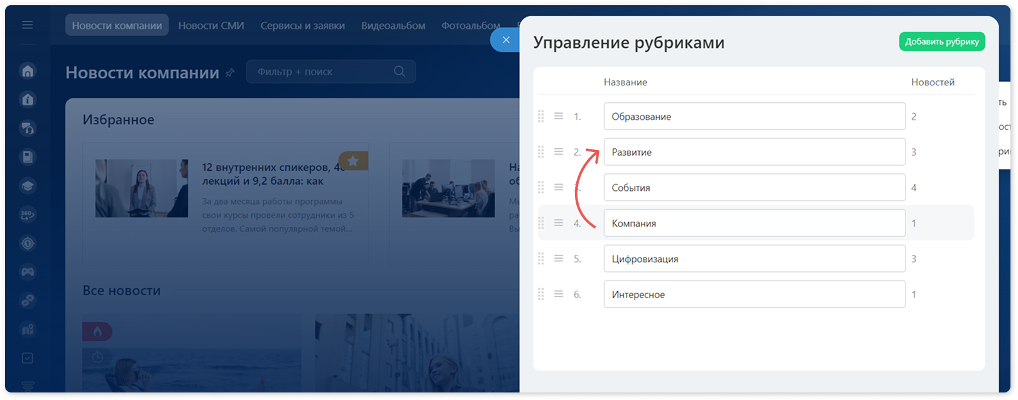The height and width of the screenshot is (400, 1018).
Task: Click the pin icon next to Новости компании
Action: tap(230, 73)
